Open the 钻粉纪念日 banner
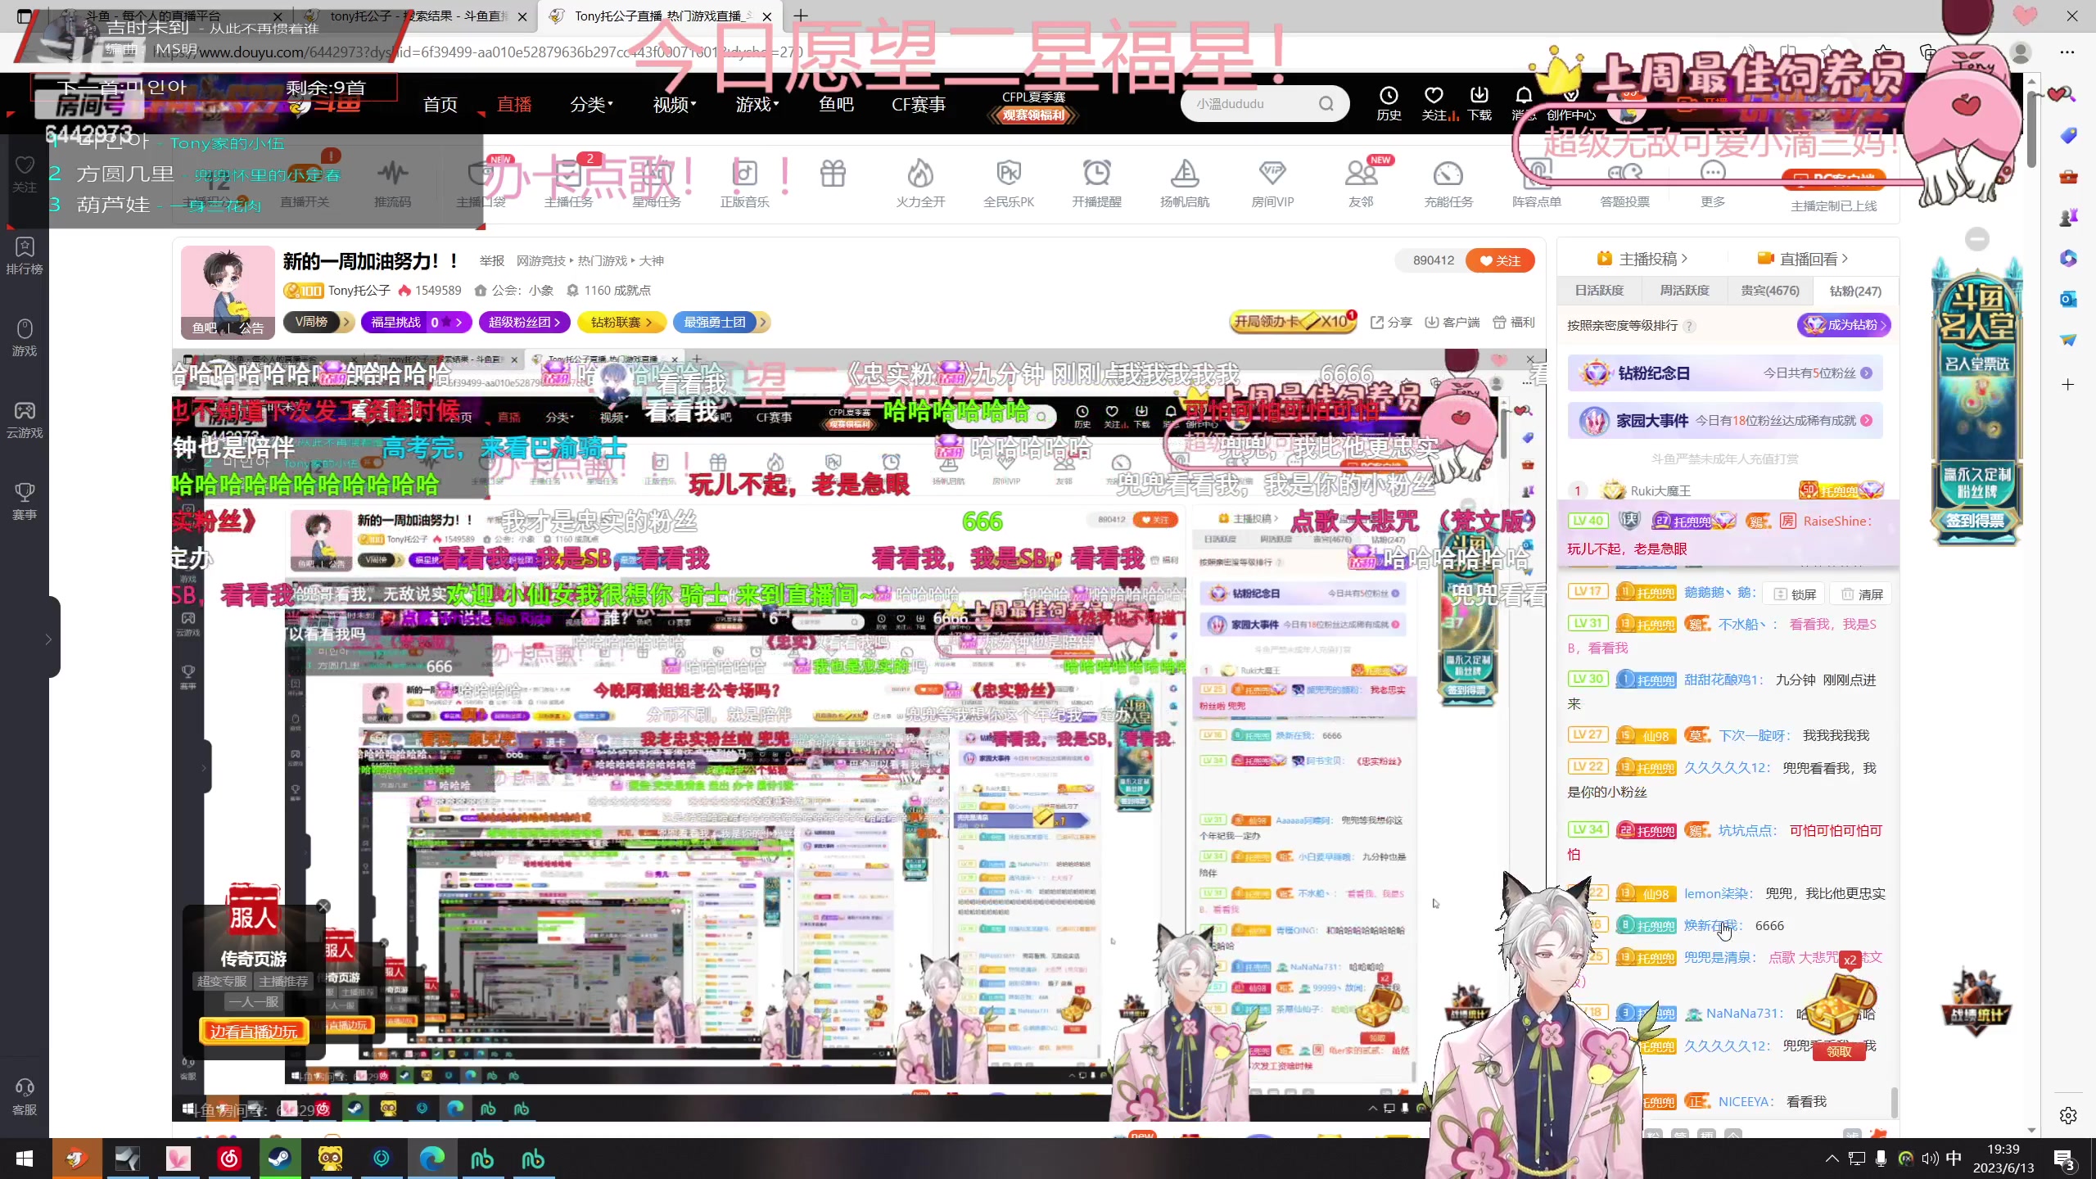 pos(1725,373)
